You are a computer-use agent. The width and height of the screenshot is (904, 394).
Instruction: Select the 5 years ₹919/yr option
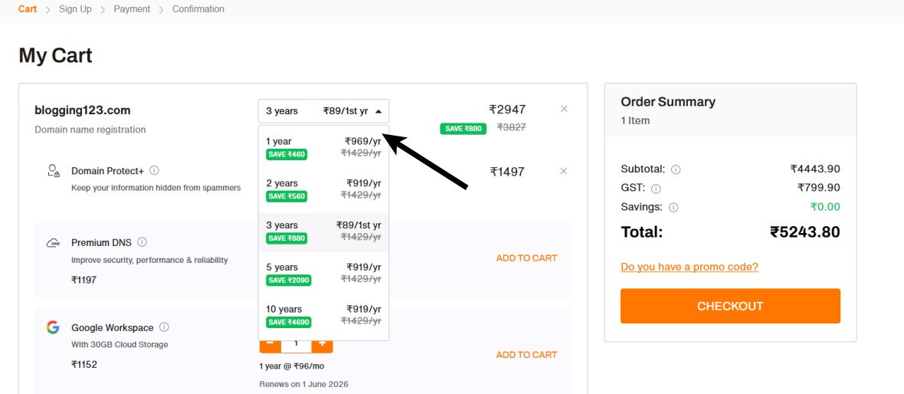point(323,274)
